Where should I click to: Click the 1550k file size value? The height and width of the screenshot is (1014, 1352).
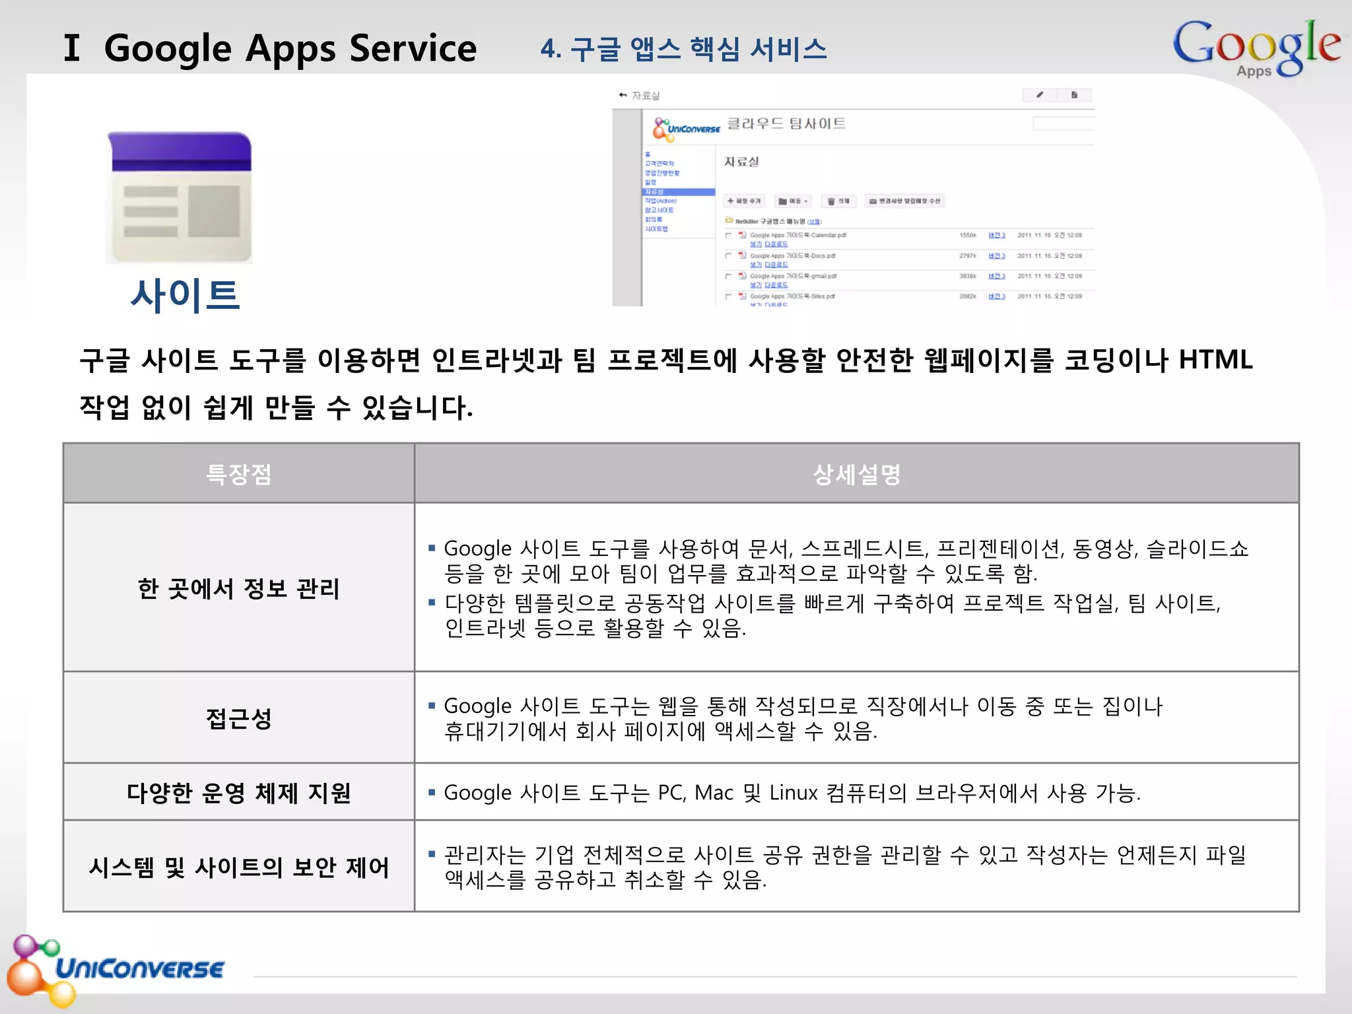[x=968, y=235]
